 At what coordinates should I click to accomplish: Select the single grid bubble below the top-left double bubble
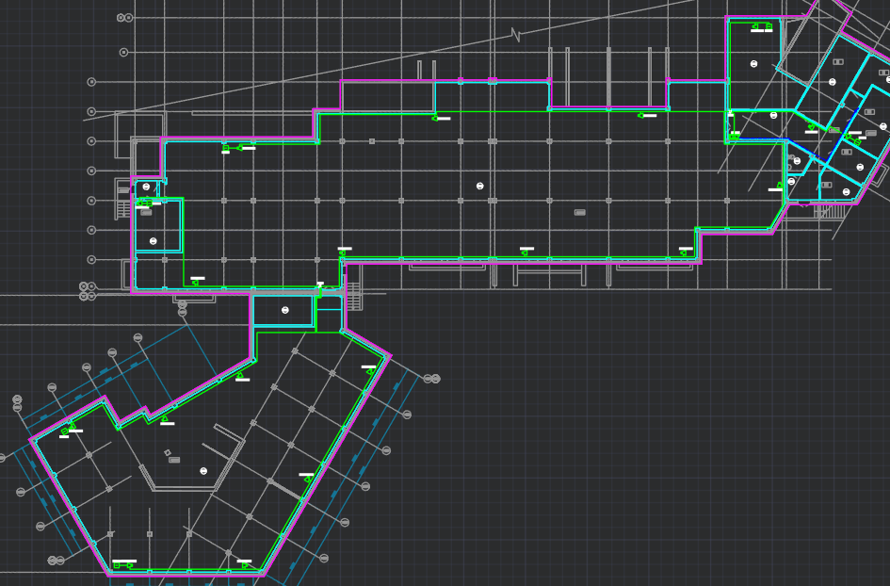[x=125, y=52]
